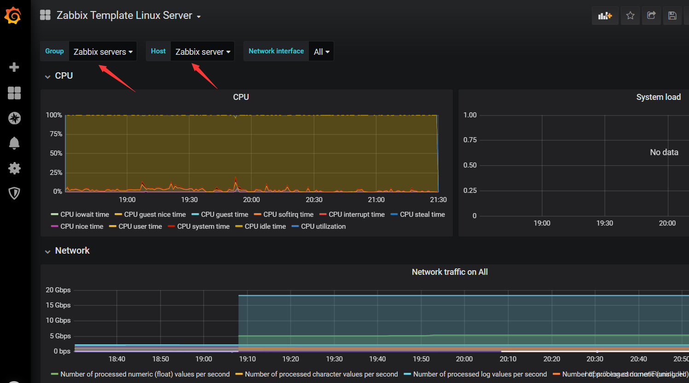Click CPU idle time color swatch in legend
Screen dimensions: 689x383
(x=239, y=226)
